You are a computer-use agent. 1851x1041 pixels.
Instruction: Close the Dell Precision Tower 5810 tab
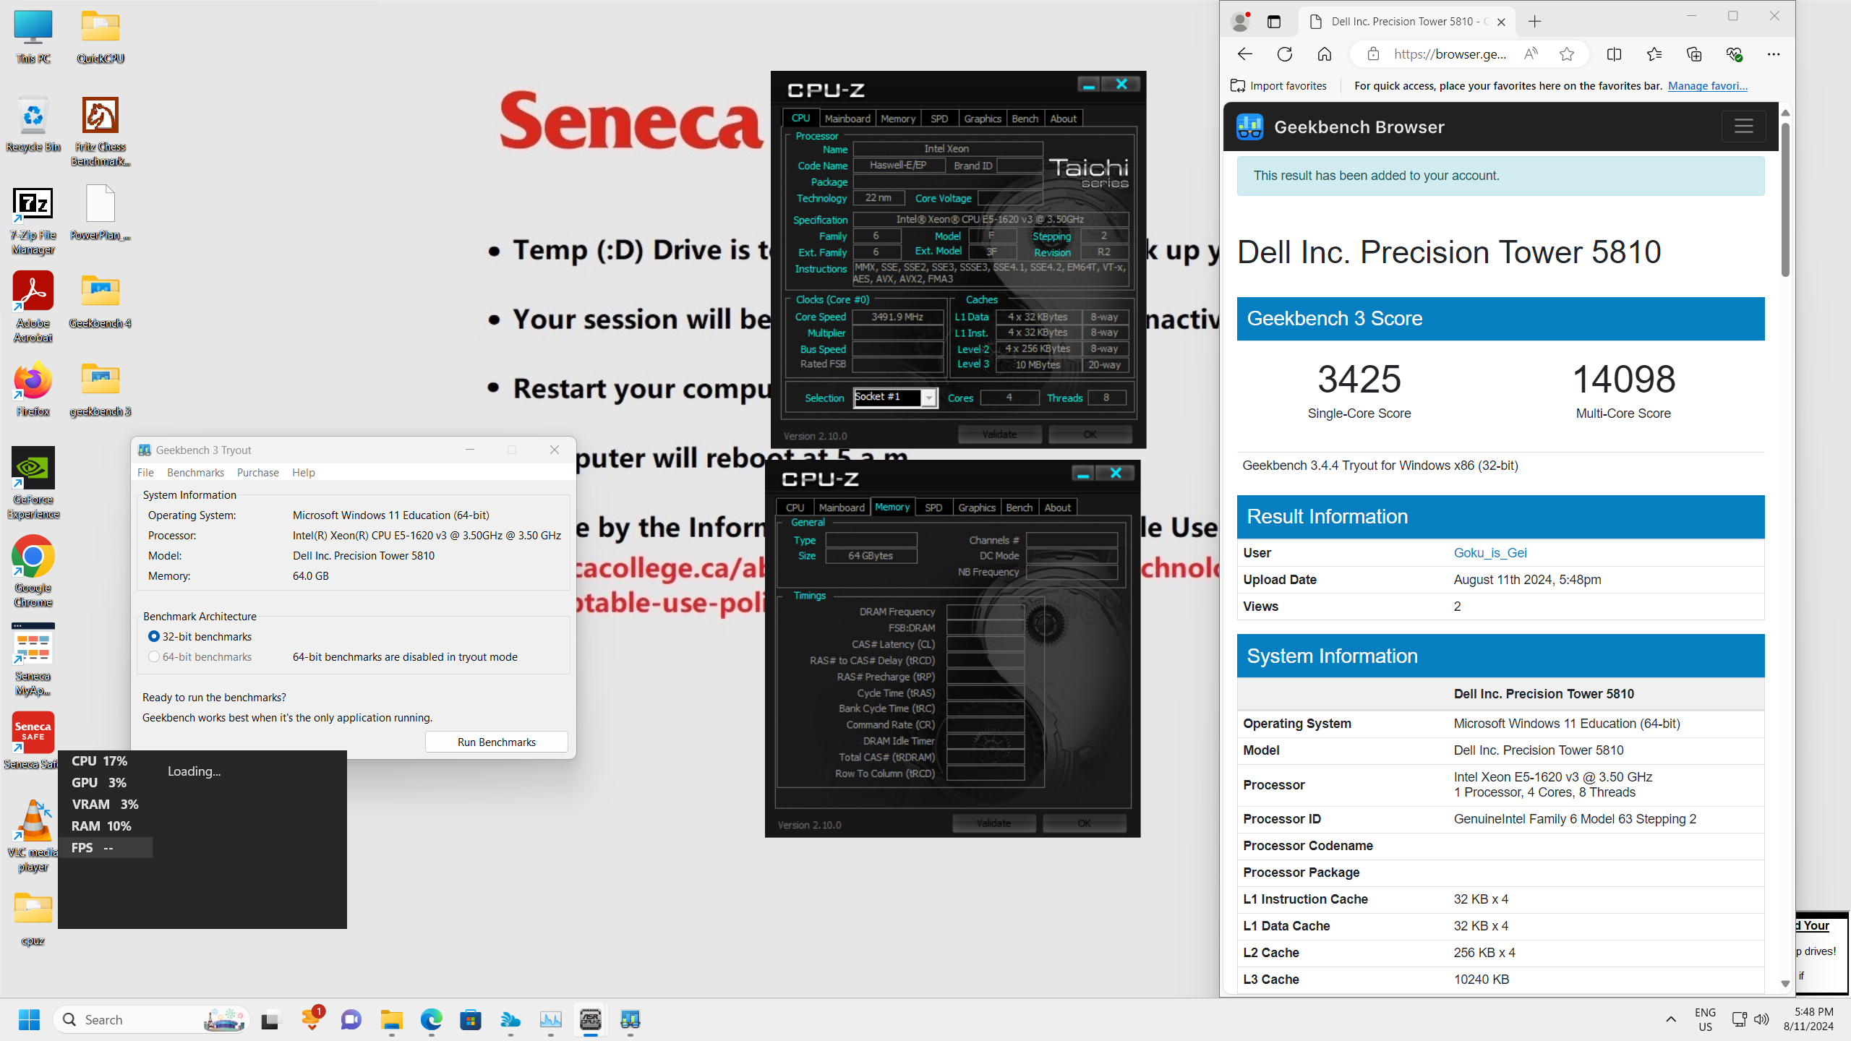tap(1501, 22)
